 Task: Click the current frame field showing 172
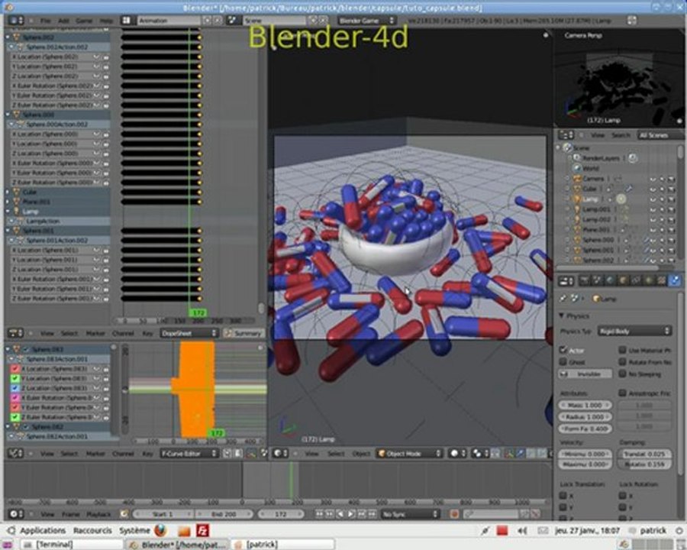point(280,513)
